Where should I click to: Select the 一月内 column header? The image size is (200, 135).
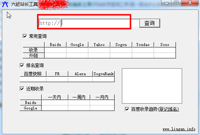click(102, 97)
